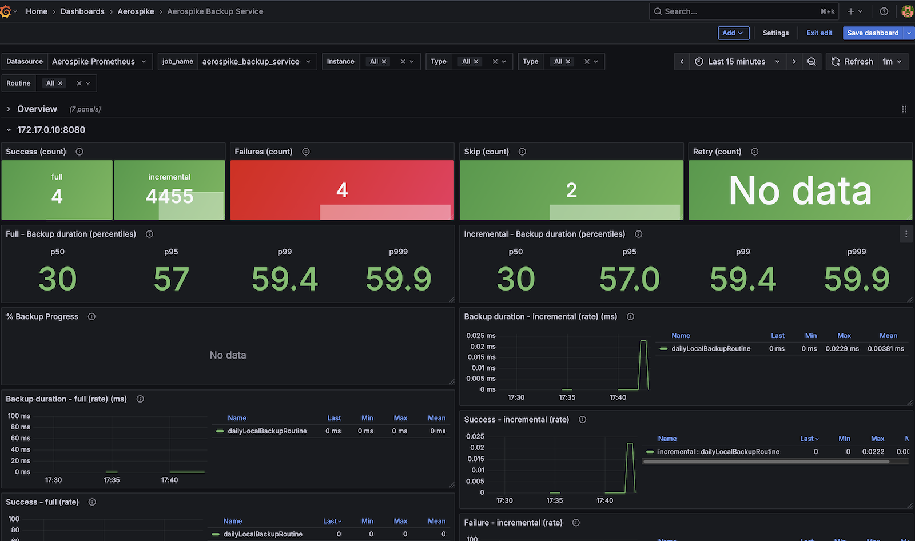
Task: Click the Save dashboard button
Action: pos(873,33)
